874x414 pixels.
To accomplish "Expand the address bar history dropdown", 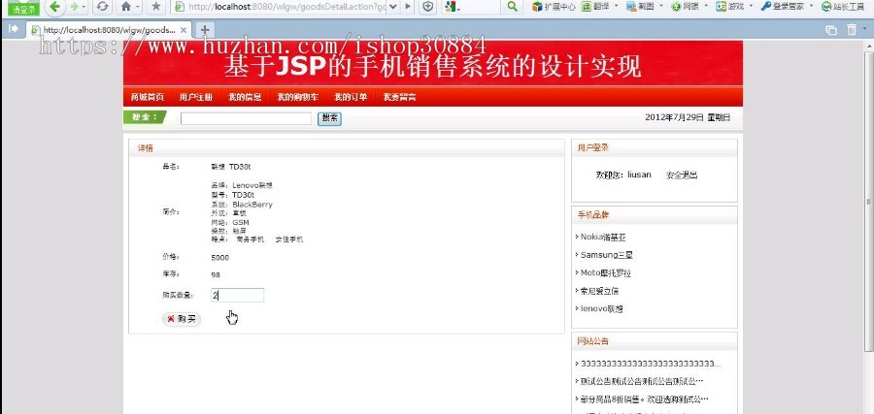I will pos(393,7).
